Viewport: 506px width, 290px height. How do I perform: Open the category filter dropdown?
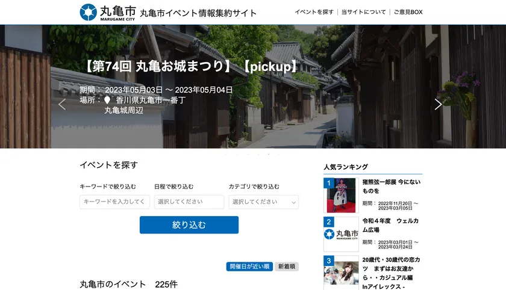pos(264,202)
